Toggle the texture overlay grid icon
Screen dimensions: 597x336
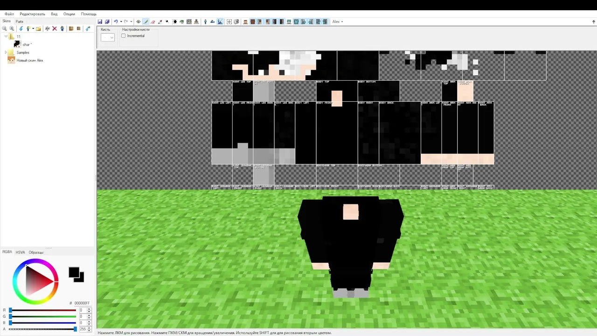(x=229, y=21)
